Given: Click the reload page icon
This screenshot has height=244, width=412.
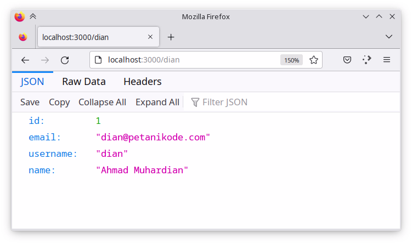Looking at the screenshot, I should [x=65, y=60].
